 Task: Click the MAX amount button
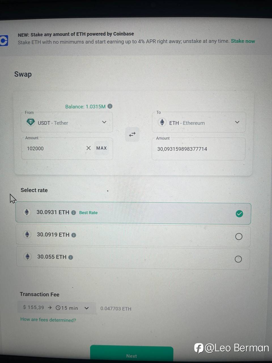point(101,148)
